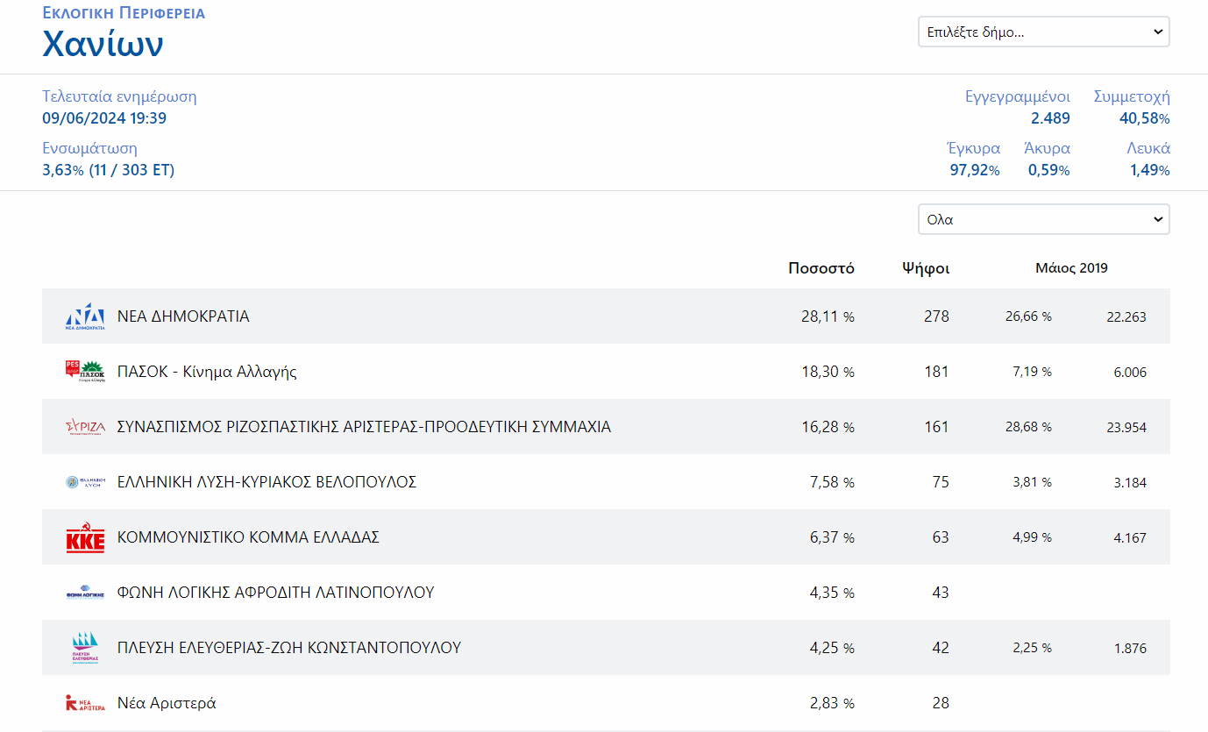This screenshot has width=1208, height=732.
Task: Click the 2019 votes figure 6.006
Action: [x=1130, y=373]
